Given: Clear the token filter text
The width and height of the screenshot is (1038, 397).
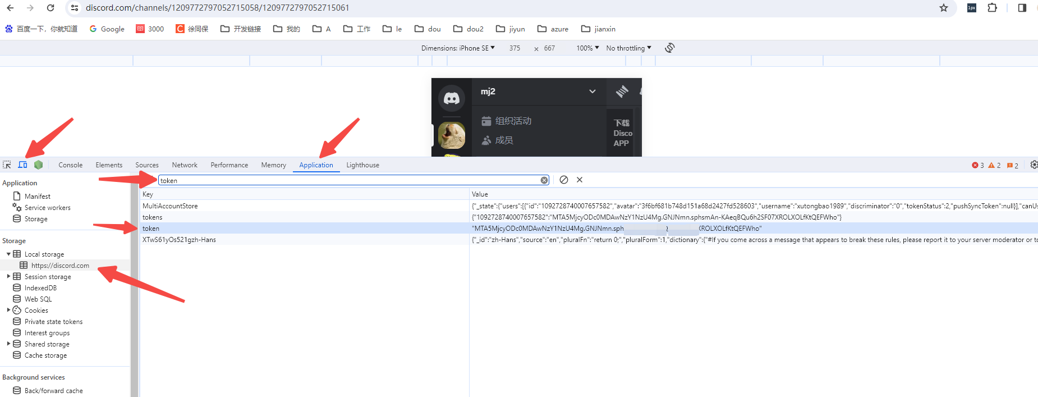Looking at the screenshot, I should (x=544, y=180).
